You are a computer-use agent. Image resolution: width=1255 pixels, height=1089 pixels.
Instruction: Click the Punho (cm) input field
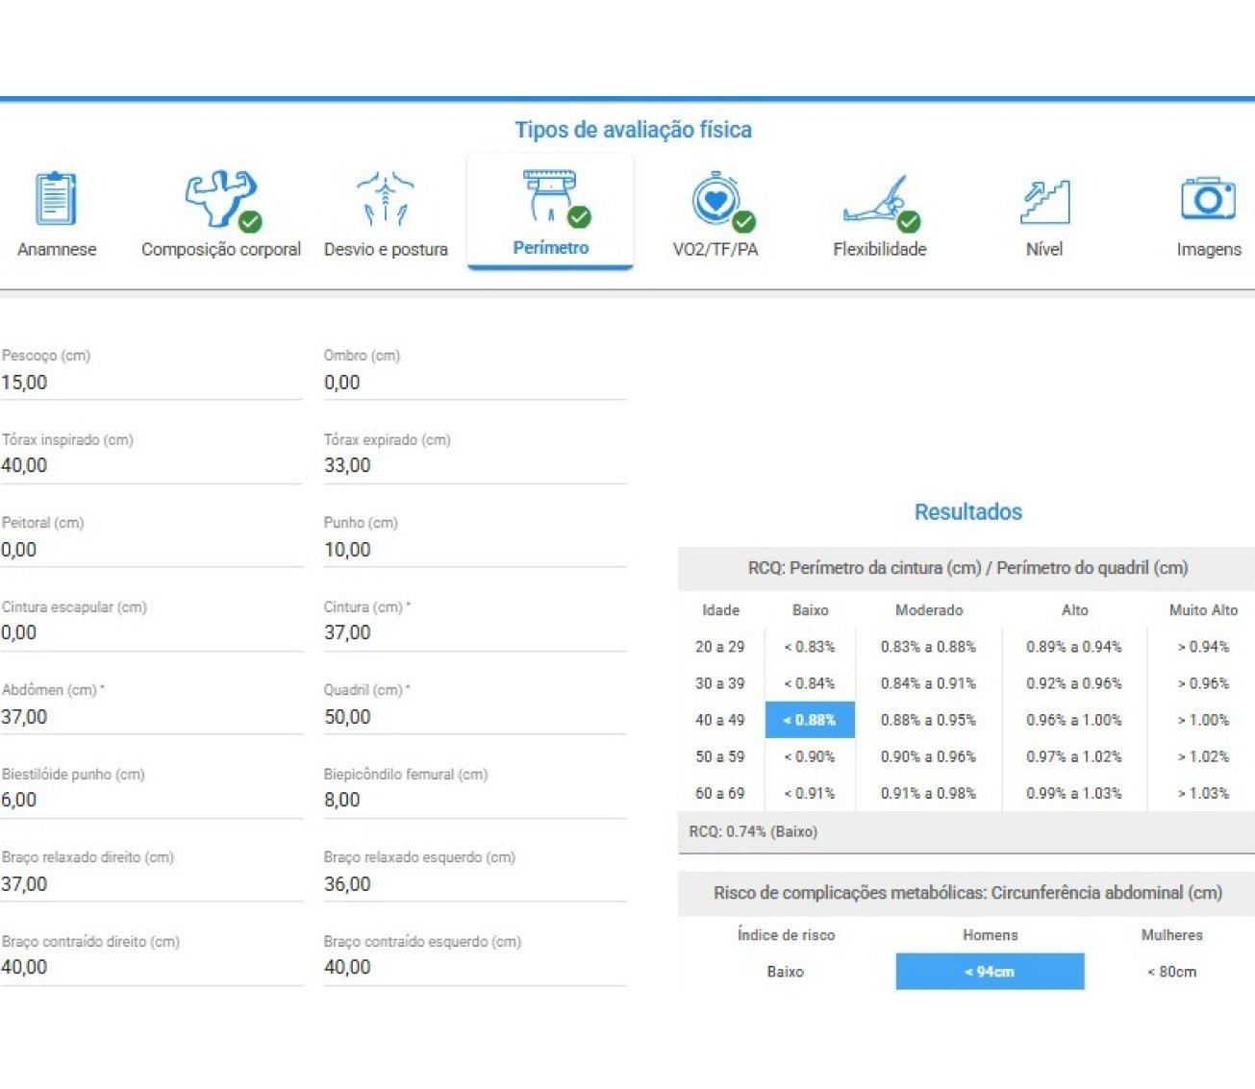coord(474,550)
